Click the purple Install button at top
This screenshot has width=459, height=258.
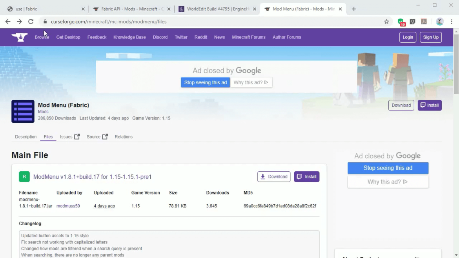tap(430, 105)
